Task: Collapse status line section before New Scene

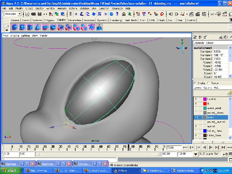Action: [x=24, y=14]
